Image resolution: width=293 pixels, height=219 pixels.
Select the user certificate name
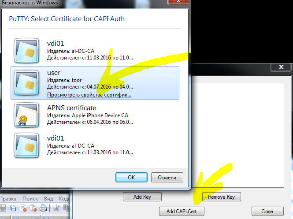point(54,73)
